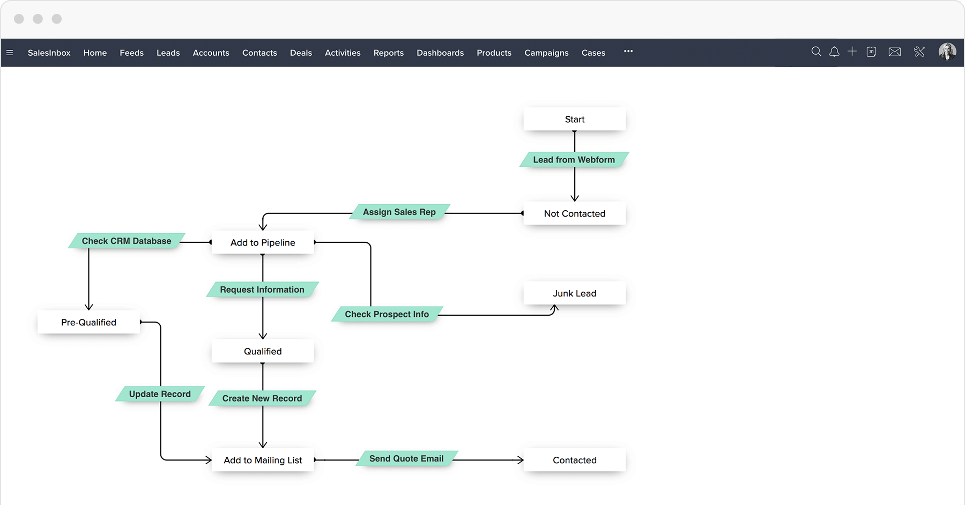Viewport: 965px width, 505px height.
Task: Click the Assign Sales Rep process shape
Action: pos(399,212)
